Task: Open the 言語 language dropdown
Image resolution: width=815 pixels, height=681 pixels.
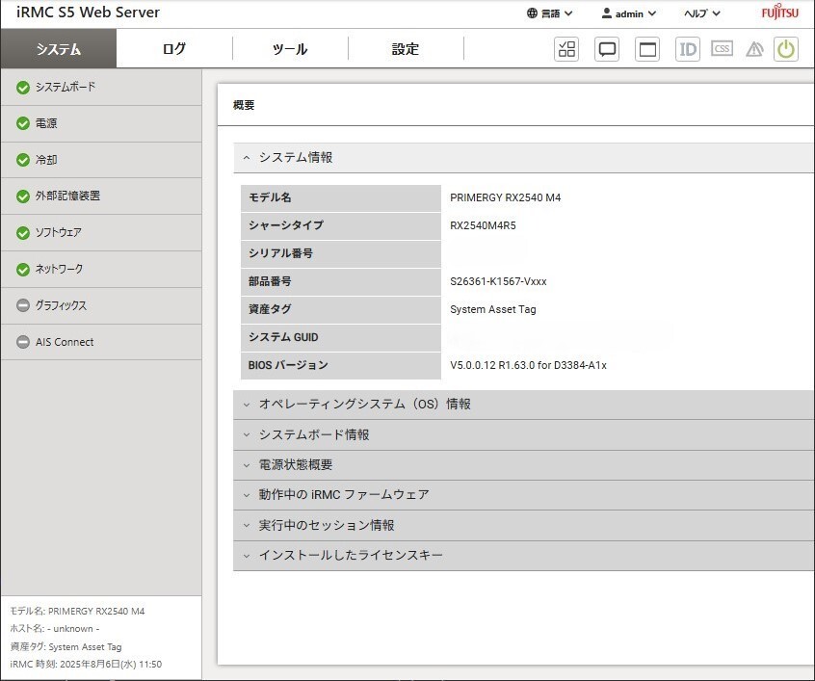Action: click(x=550, y=13)
